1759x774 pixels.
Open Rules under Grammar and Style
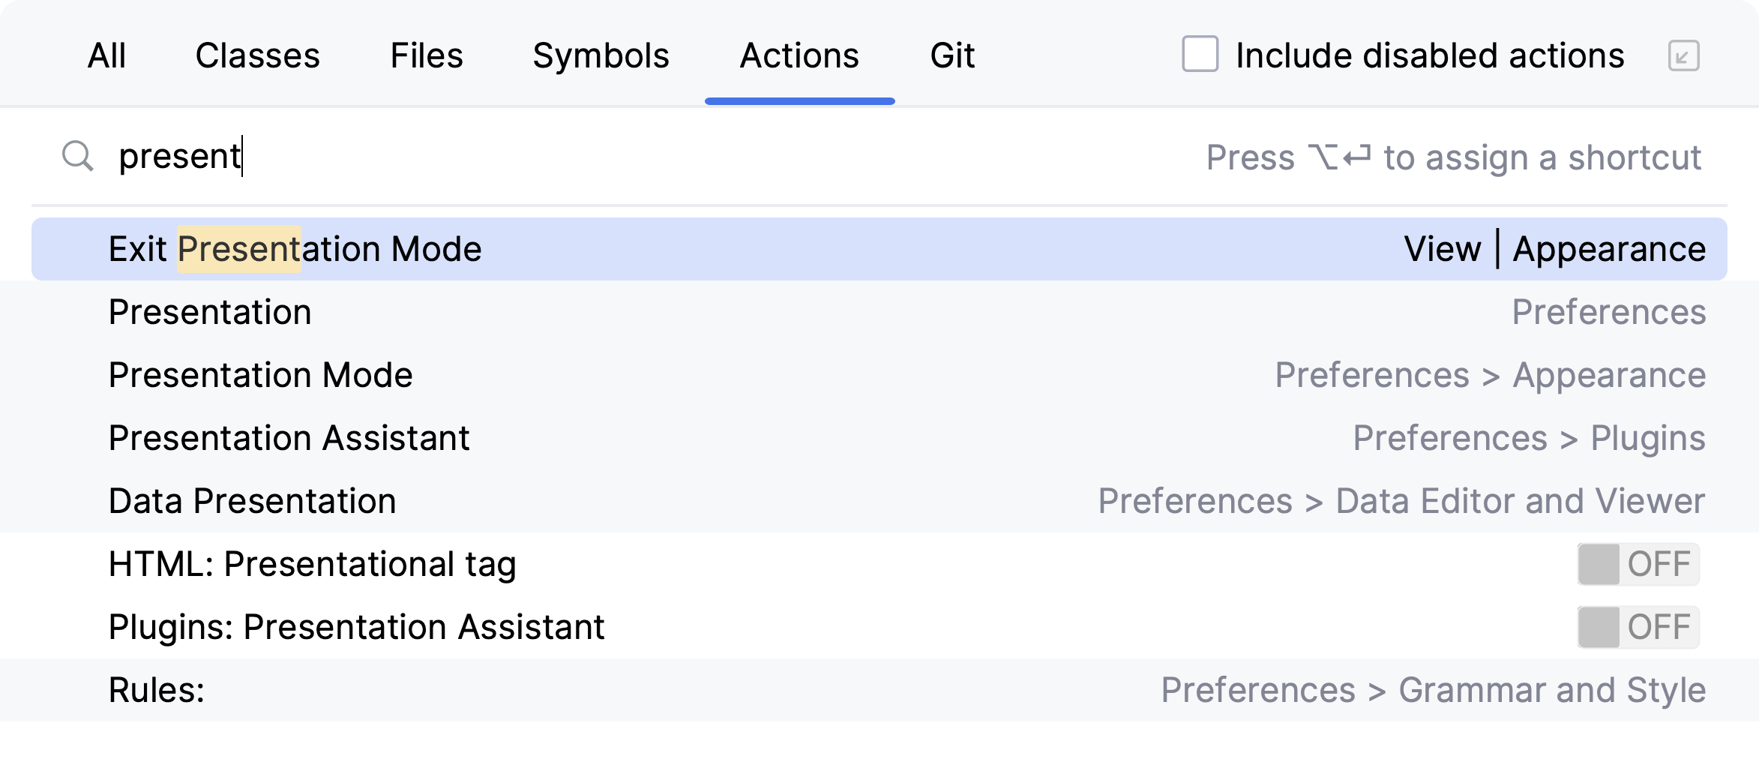[157, 690]
